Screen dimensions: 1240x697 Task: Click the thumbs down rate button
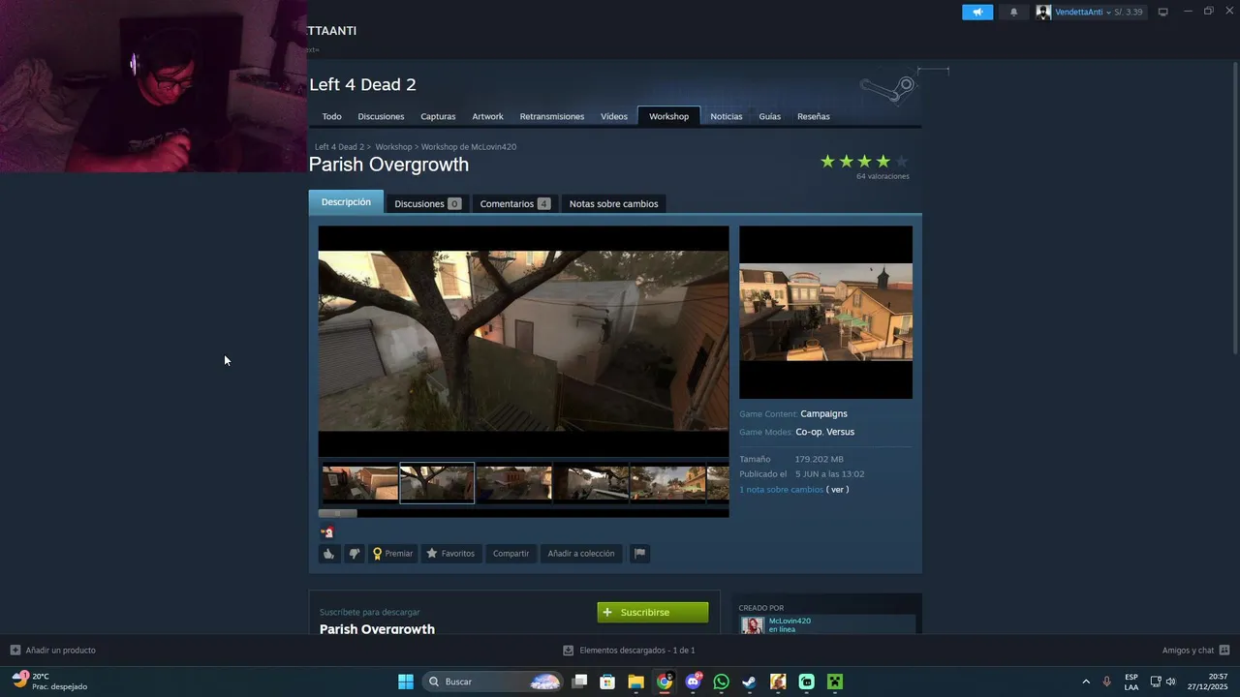(354, 554)
